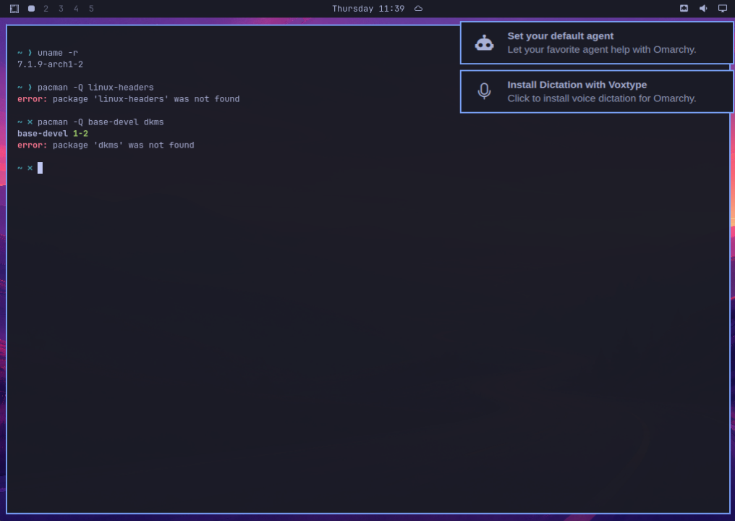The height and width of the screenshot is (521, 735).
Task: Click the 'uname -r' command line
Action: coord(58,53)
